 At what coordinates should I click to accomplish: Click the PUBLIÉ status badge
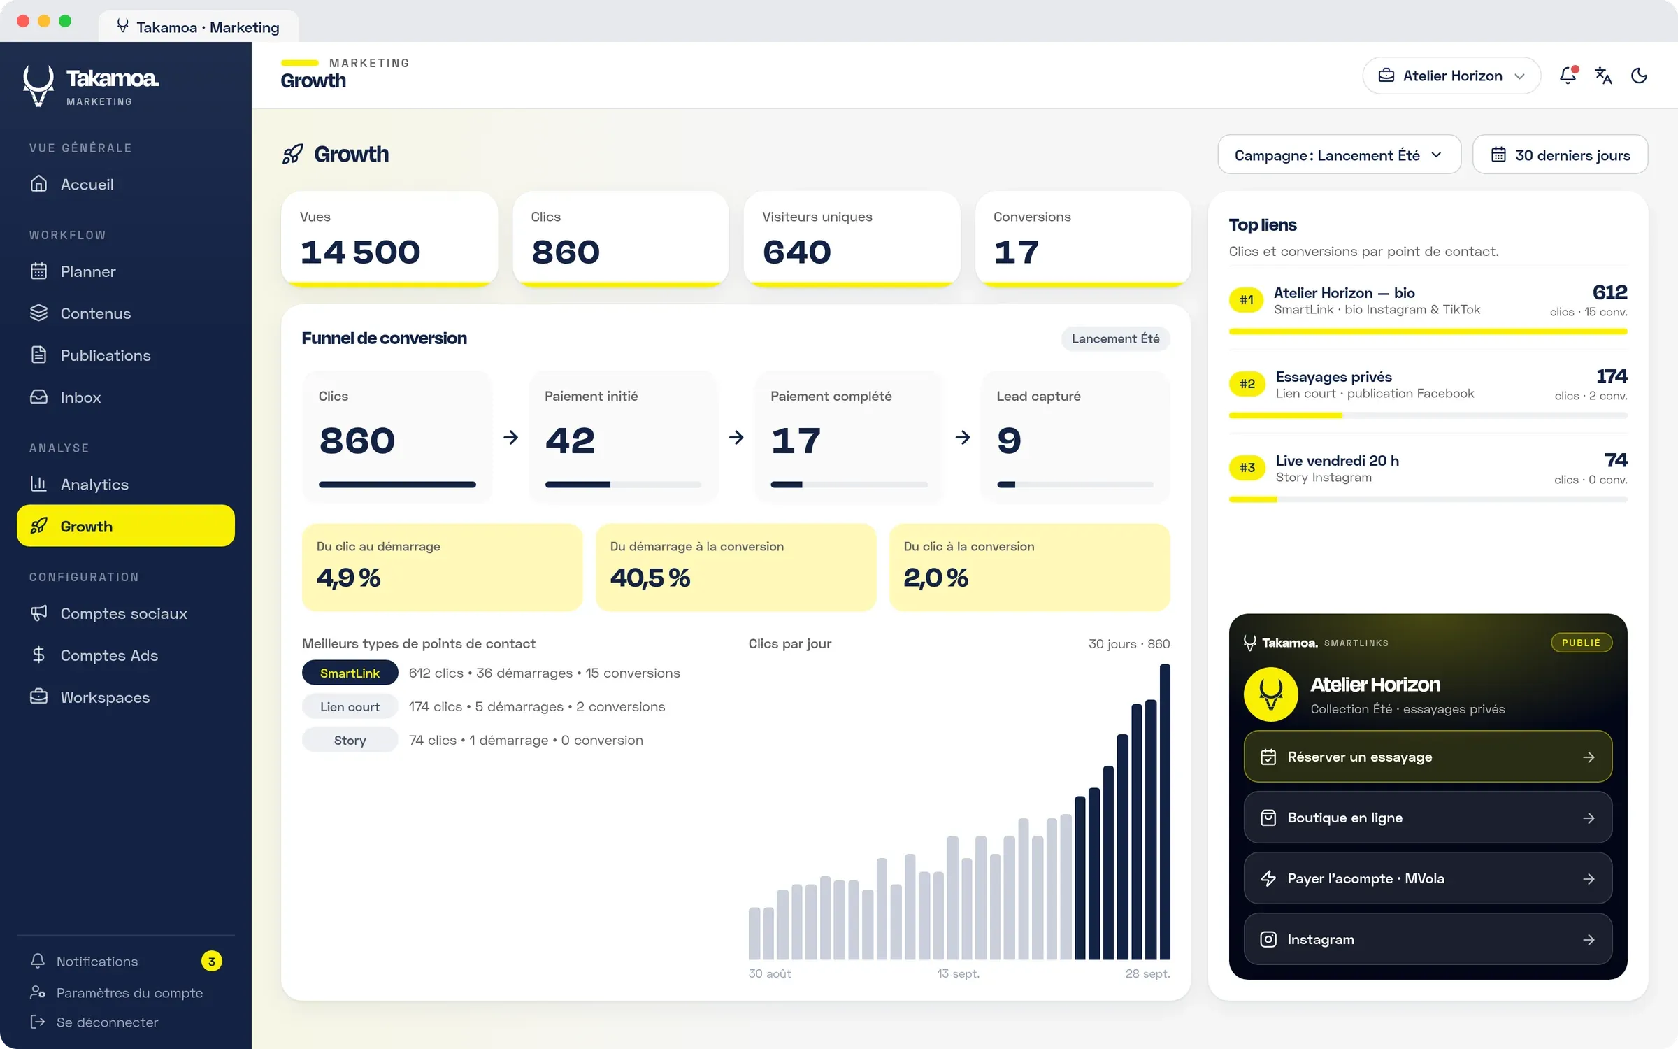[1582, 643]
